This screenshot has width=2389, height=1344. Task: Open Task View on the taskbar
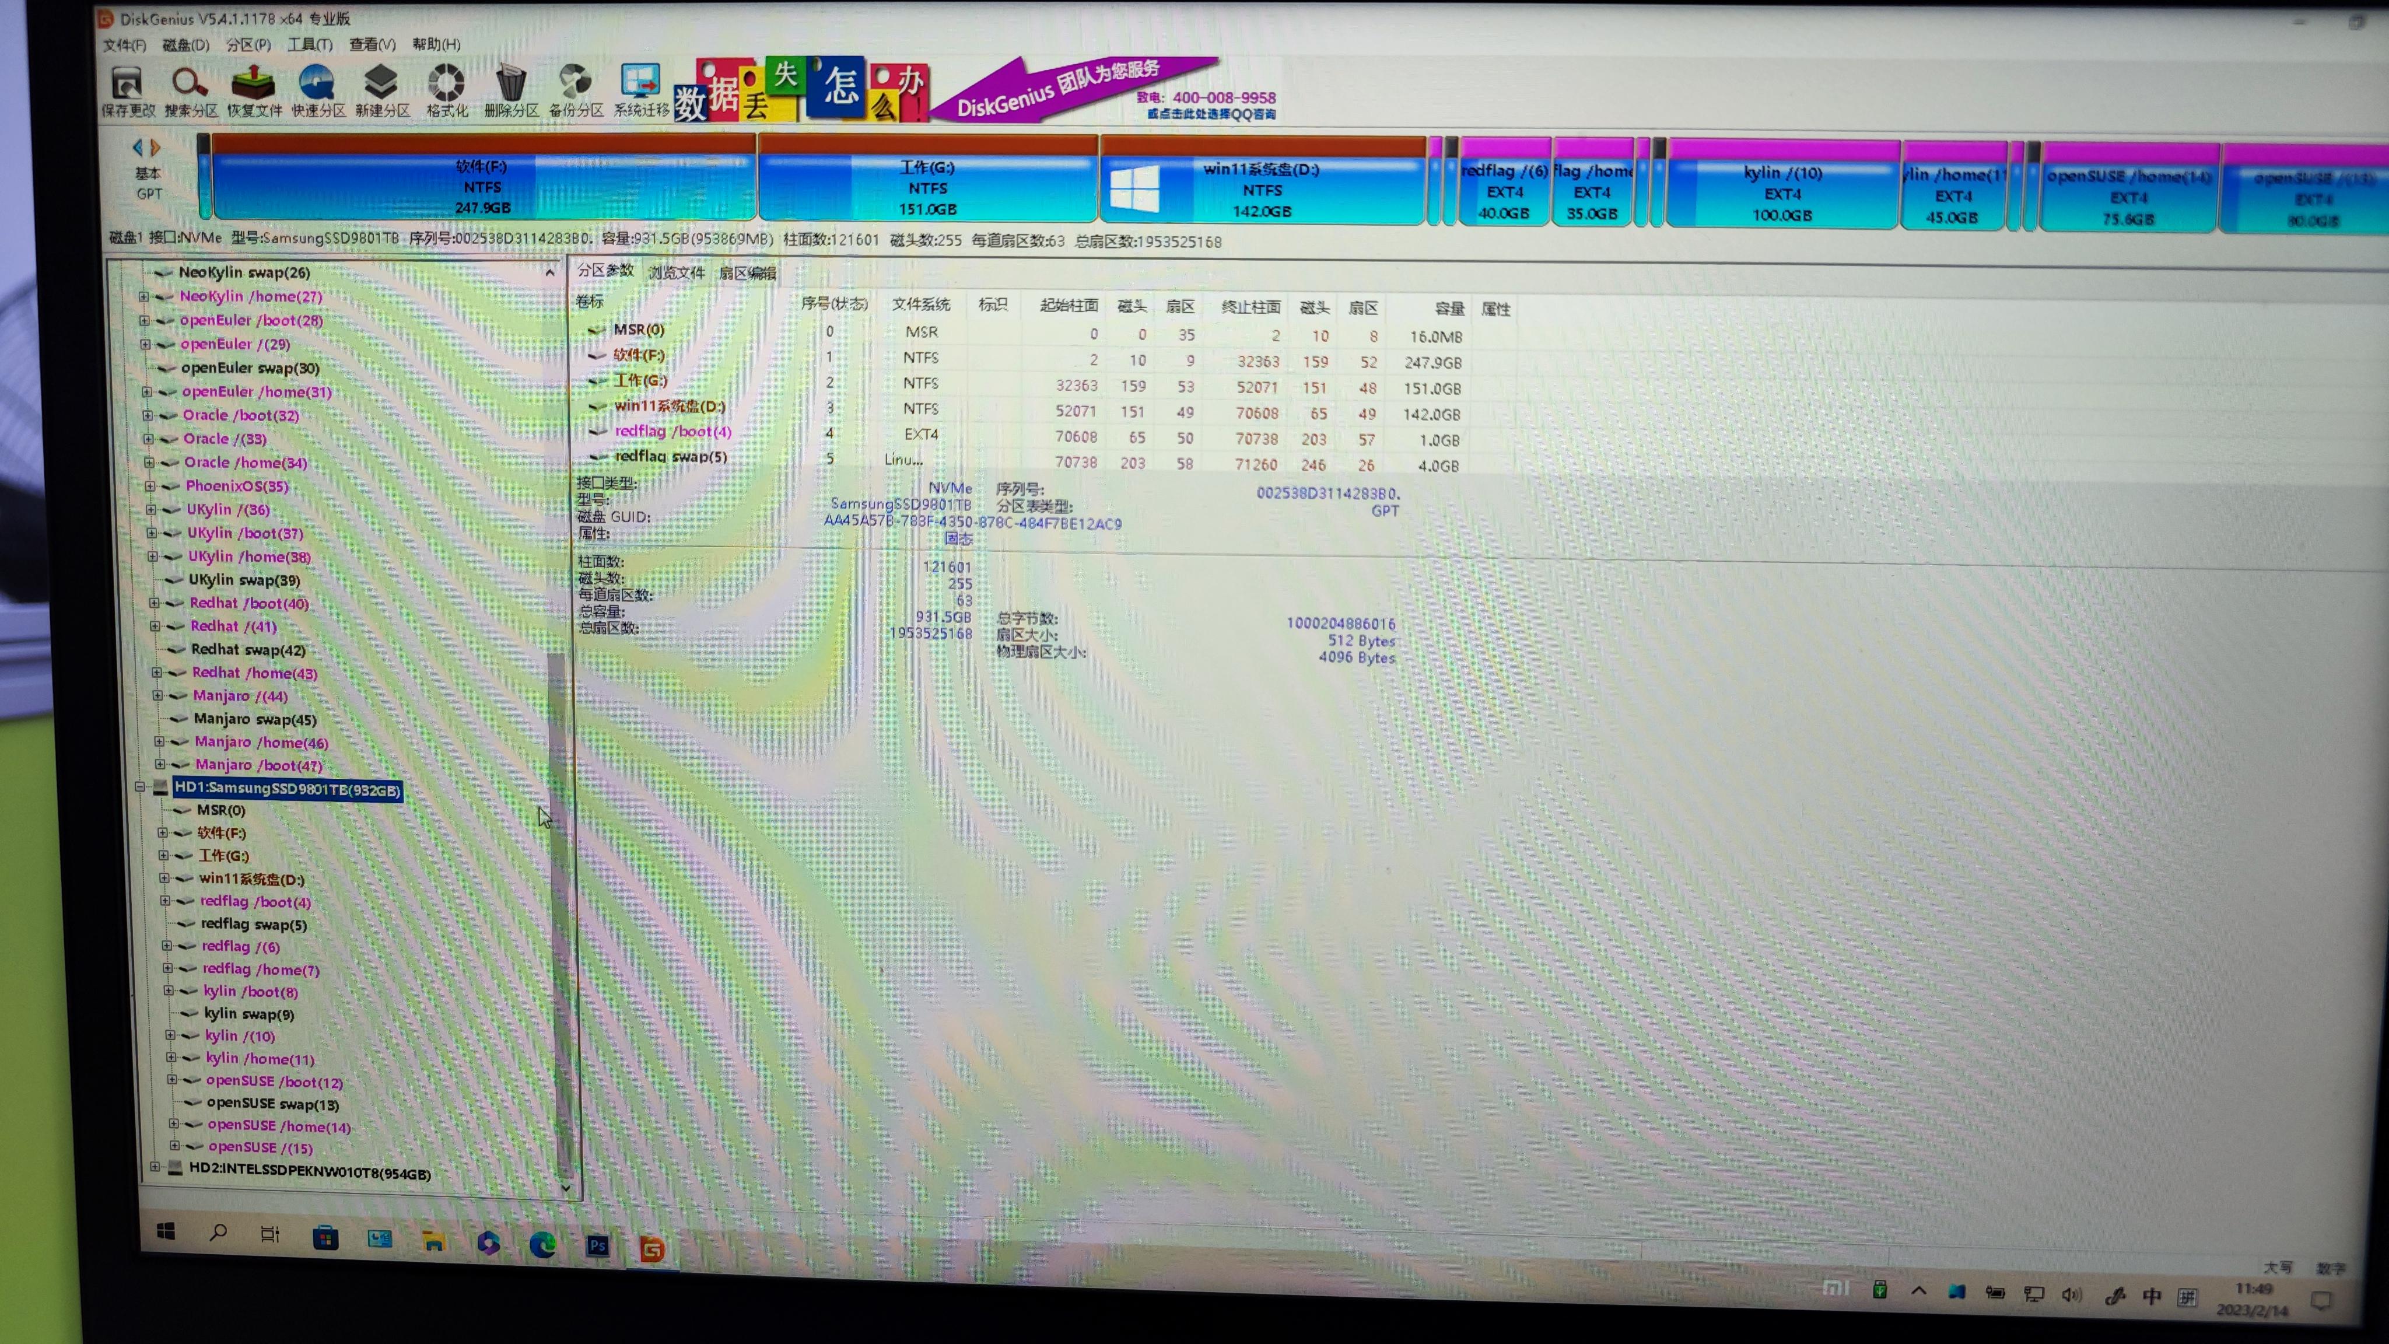pyautogui.click(x=270, y=1234)
